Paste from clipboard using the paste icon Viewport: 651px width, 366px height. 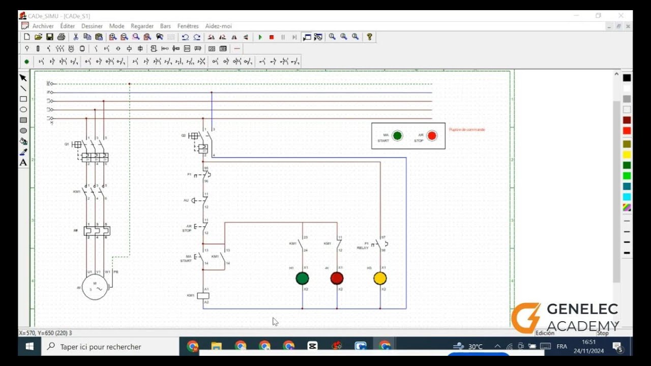(x=99, y=37)
